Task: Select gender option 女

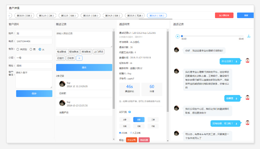Action: pos(40,50)
